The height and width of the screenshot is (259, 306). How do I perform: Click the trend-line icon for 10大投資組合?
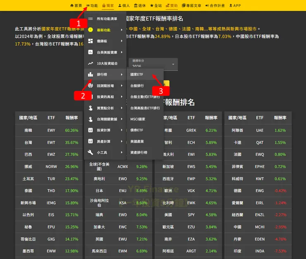(x=91, y=63)
